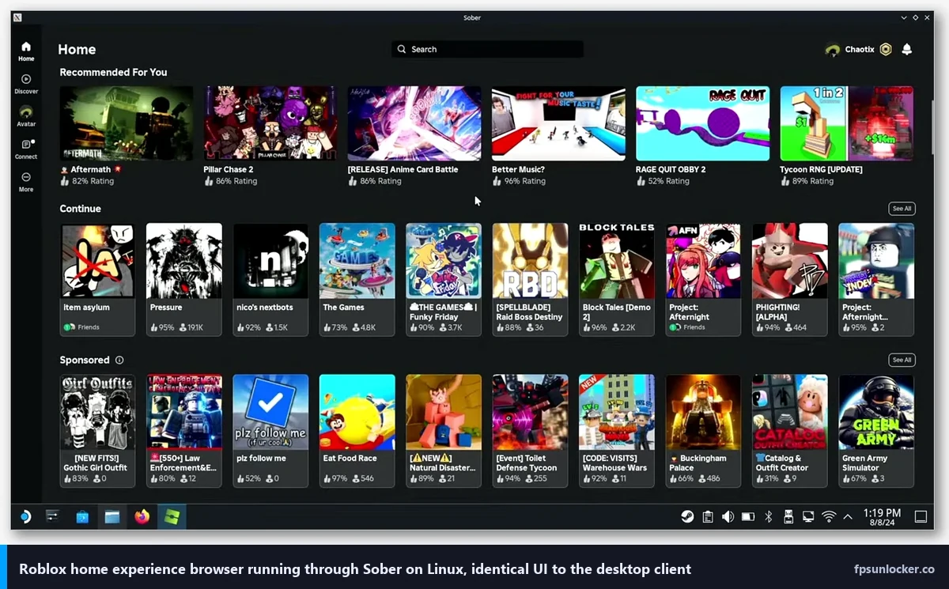
Task: Open the Funky Friday card
Action: pyautogui.click(x=444, y=279)
